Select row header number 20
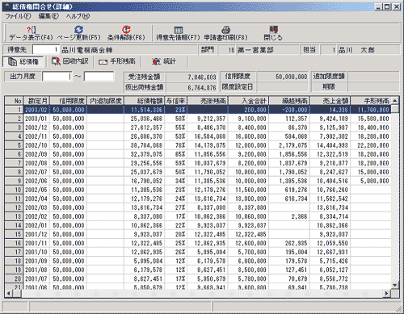Viewport: 404px width, 314px height. (14, 278)
